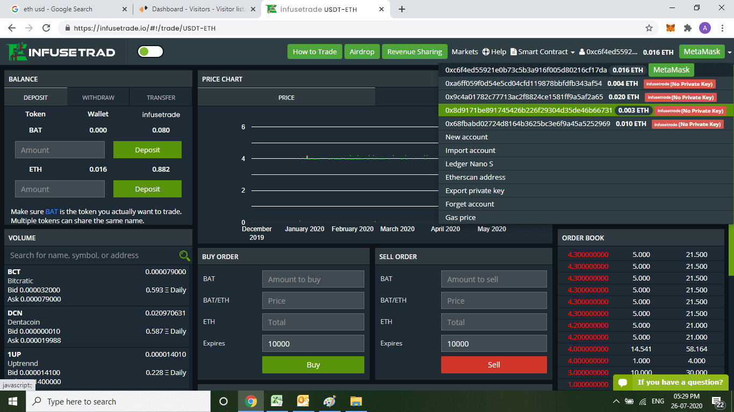
Task: Click the green Buy button
Action: pyautogui.click(x=313, y=365)
